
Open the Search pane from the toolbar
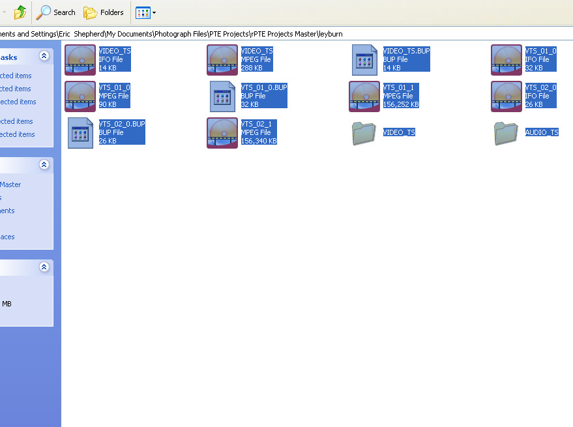[56, 12]
